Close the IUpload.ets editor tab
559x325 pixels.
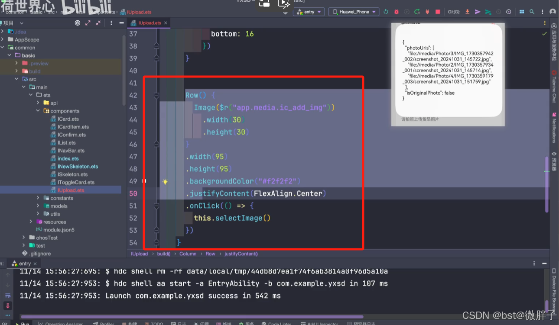(166, 23)
